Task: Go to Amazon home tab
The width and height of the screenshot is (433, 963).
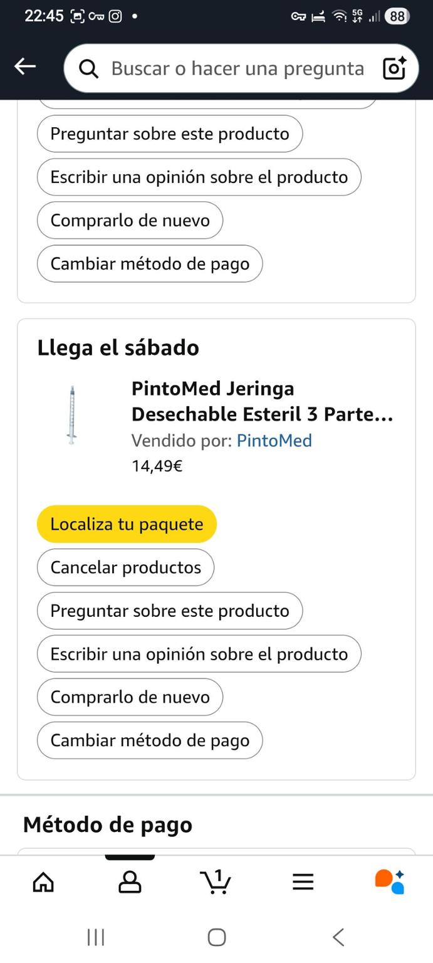Action: [x=43, y=882]
